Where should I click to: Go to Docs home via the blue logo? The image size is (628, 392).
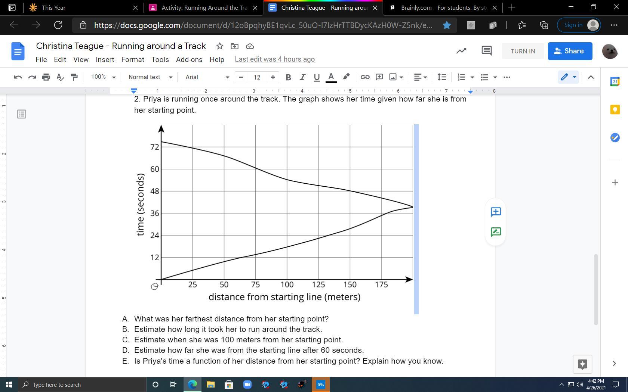pos(18,51)
